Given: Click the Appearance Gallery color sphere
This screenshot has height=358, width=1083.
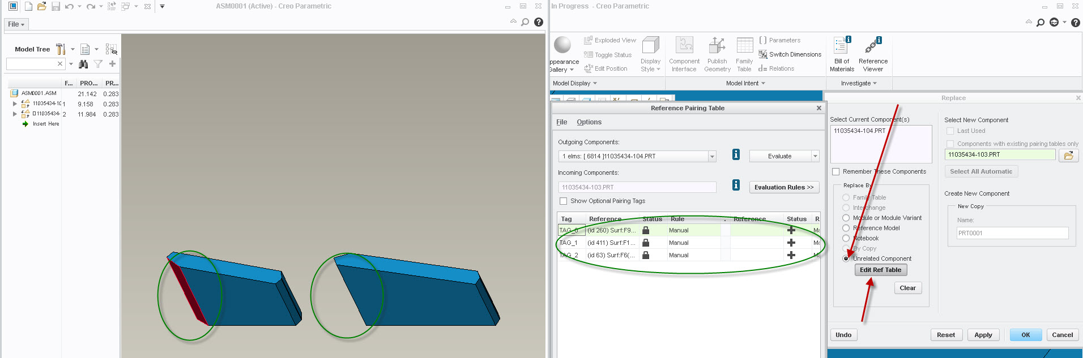Looking at the screenshot, I should 562,45.
